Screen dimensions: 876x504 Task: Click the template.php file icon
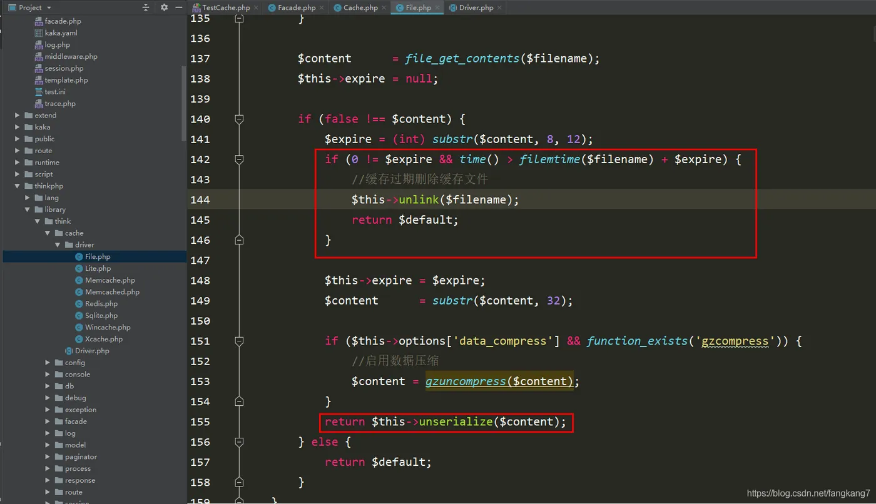point(39,80)
